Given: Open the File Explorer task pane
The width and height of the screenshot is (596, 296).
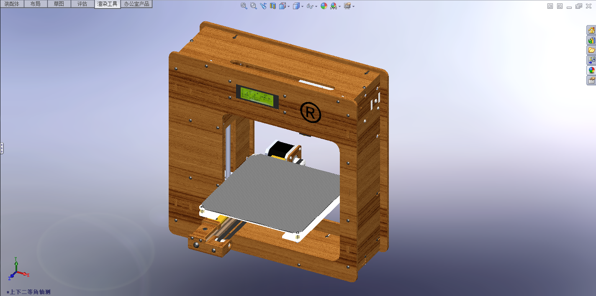Looking at the screenshot, I should (591, 50).
